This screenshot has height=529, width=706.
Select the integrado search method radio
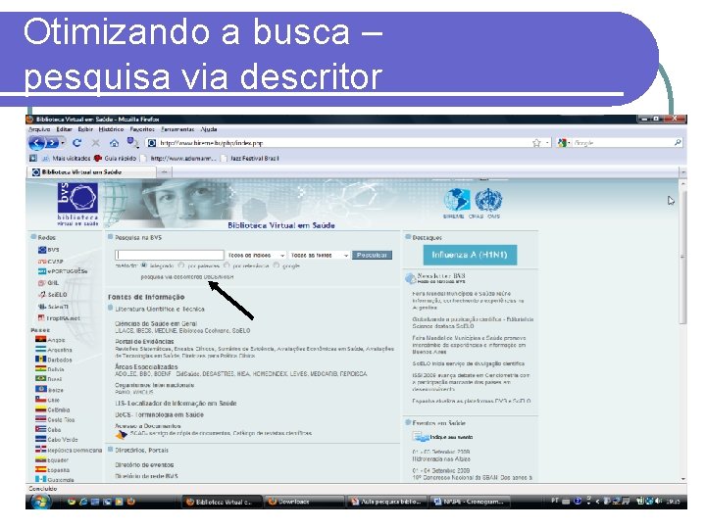[144, 265]
